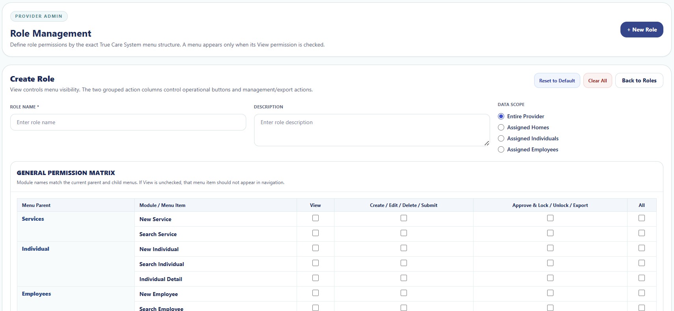Check View for Search Individual
674x311 pixels.
tap(316, 263)
